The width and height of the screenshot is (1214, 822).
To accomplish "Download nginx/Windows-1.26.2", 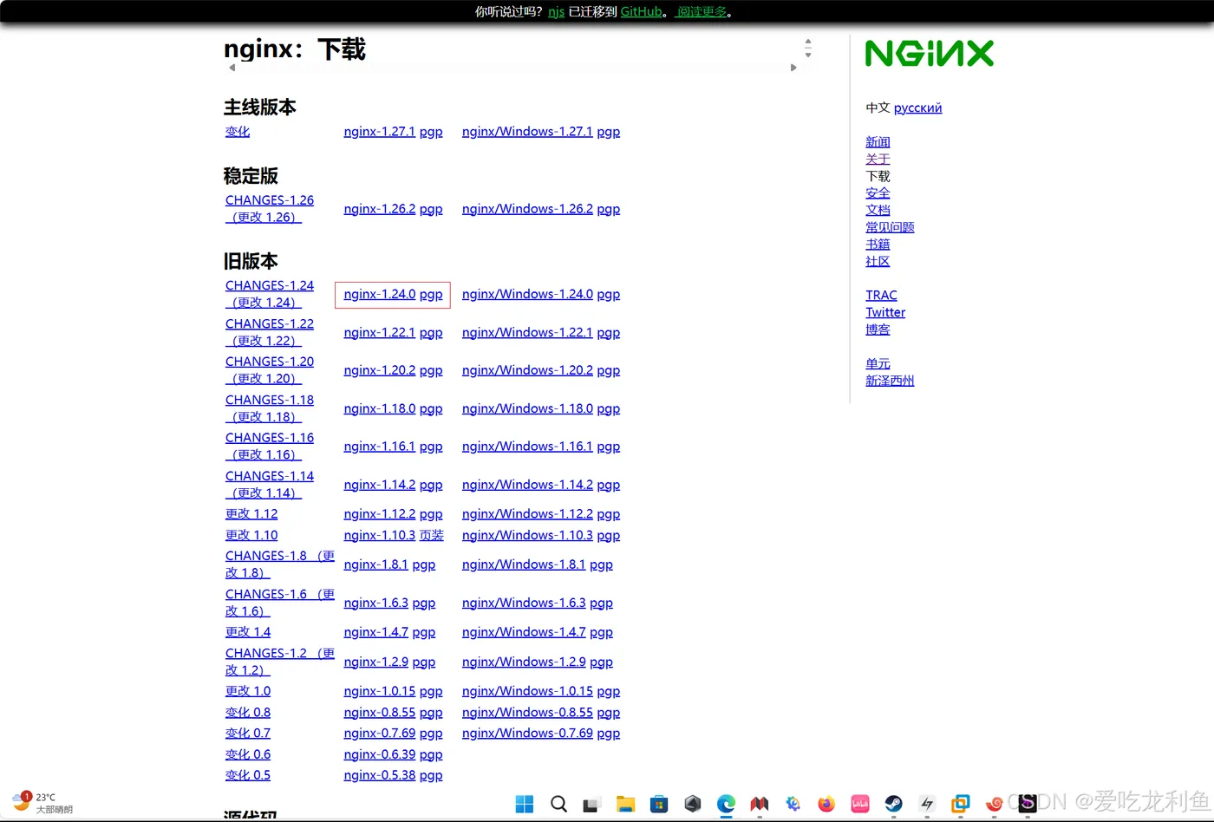I will coord(527,209).
